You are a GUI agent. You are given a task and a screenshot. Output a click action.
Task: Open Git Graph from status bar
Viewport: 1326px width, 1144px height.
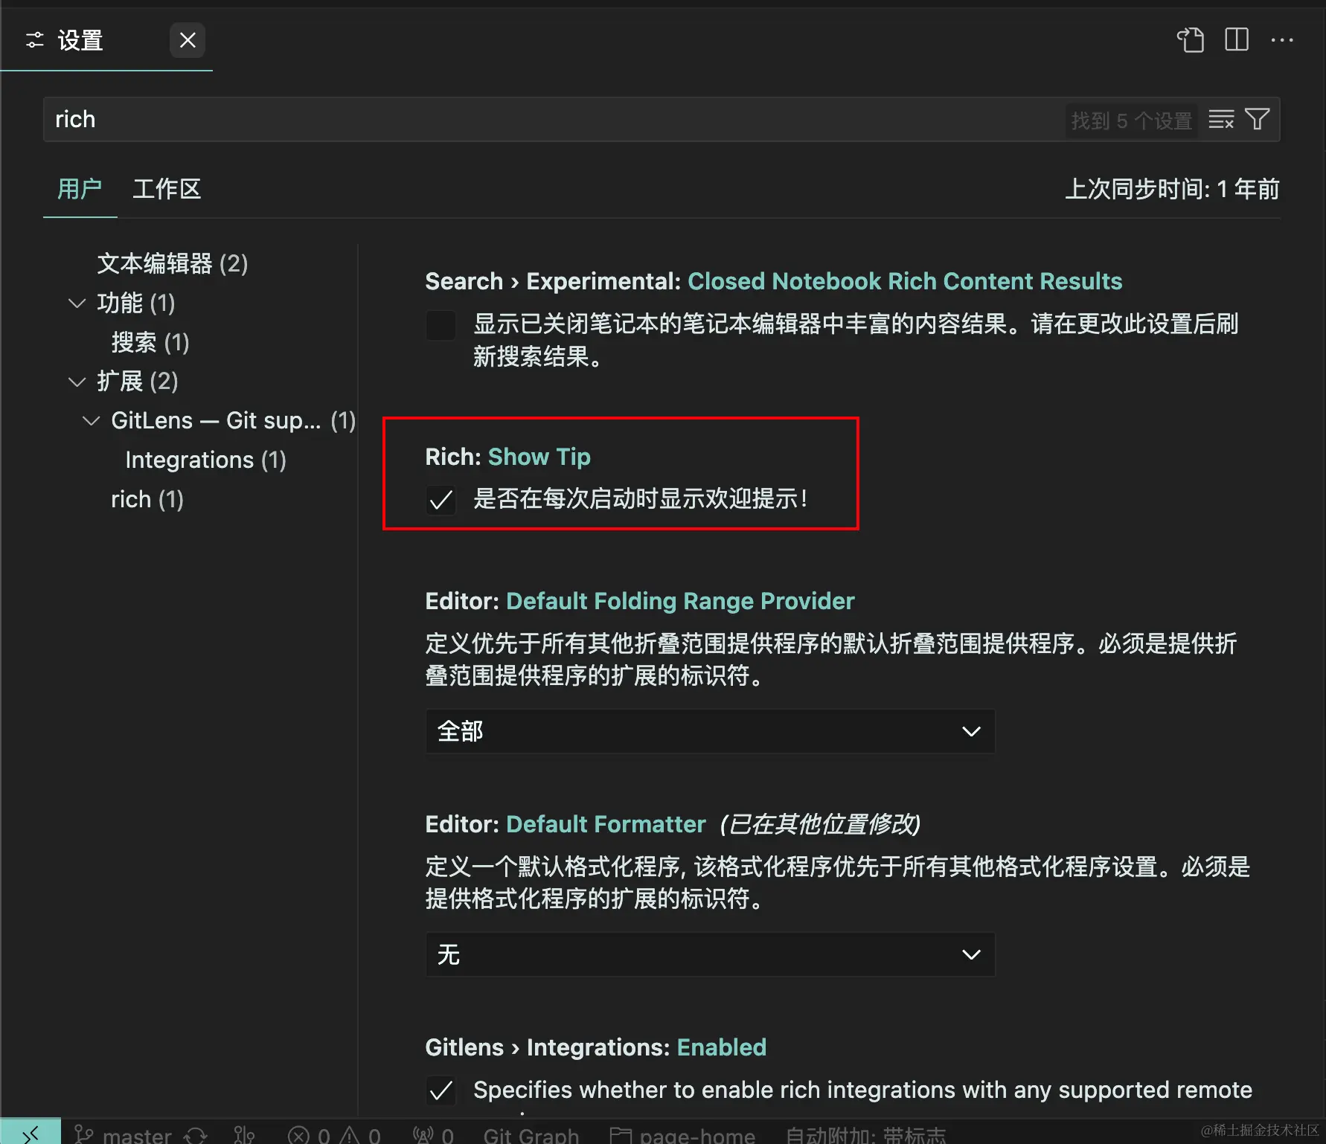point(531,1134)
